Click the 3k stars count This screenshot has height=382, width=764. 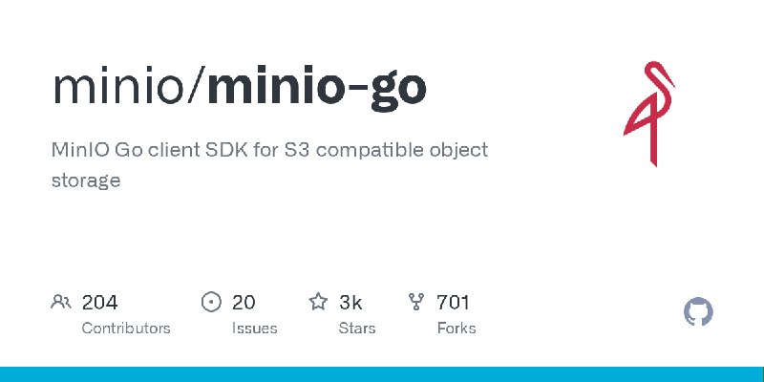[350, 303]
